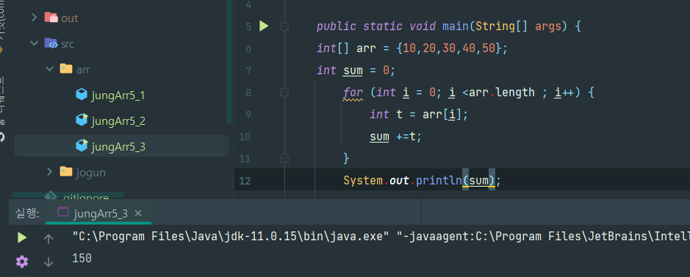Click the 'println' method call
This screenshot has height=277, width=690.
439,180
